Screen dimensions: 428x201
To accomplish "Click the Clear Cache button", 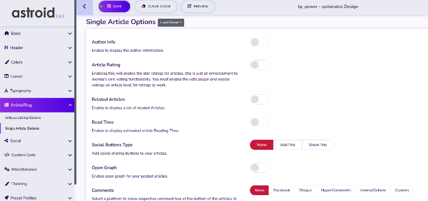I will click(156, 6).
